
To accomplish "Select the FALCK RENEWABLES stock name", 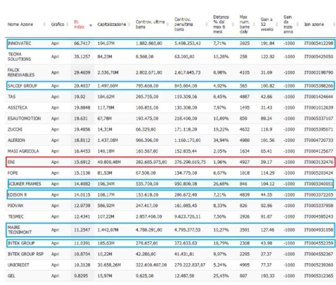I will point(21,72).
